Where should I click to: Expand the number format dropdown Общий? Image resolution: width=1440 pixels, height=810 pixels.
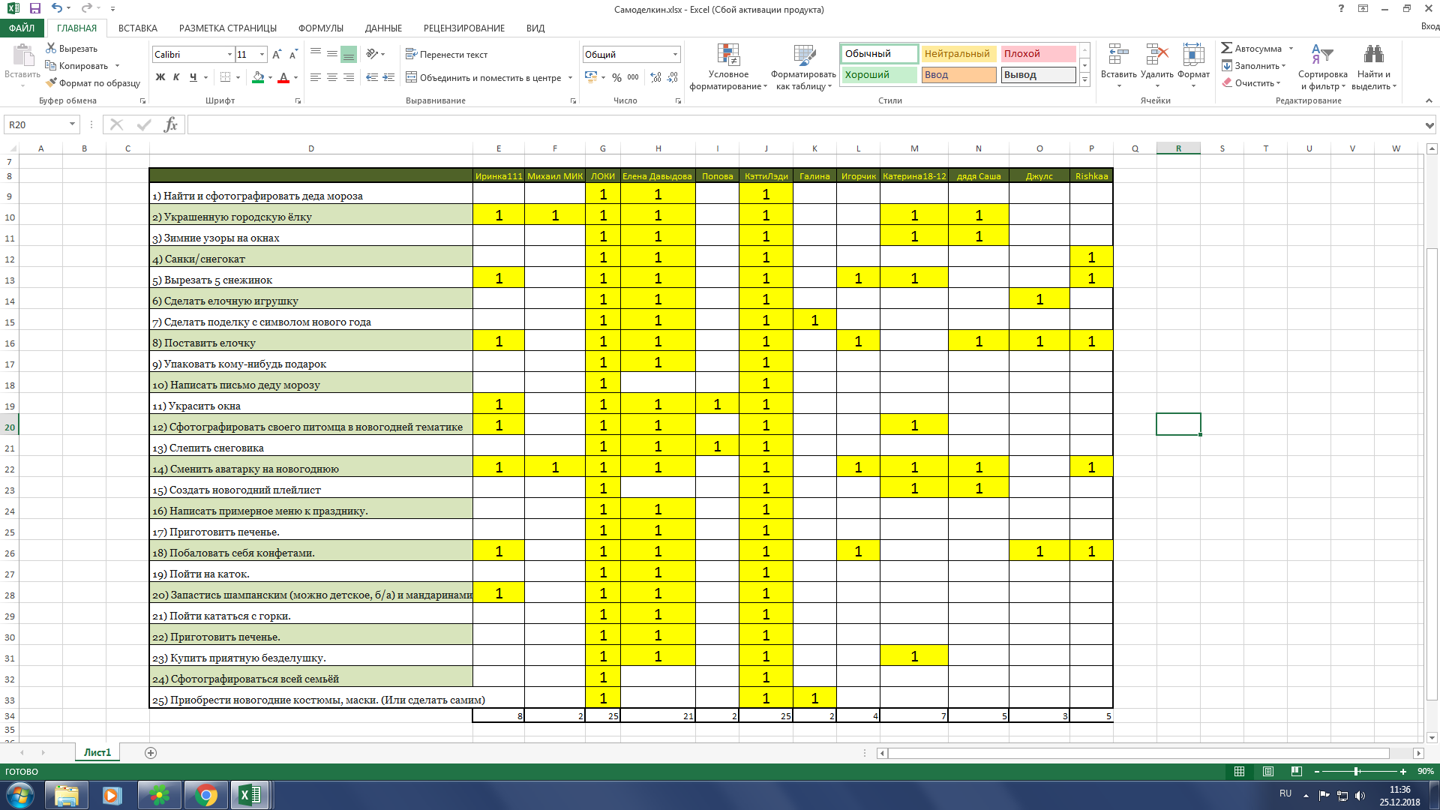click(675, 55)
